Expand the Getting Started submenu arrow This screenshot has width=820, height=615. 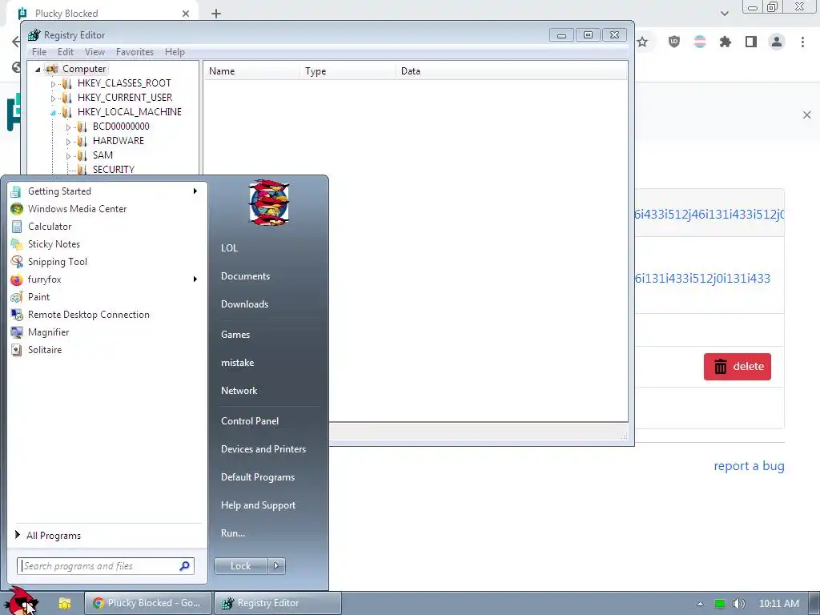click(195, 191)
